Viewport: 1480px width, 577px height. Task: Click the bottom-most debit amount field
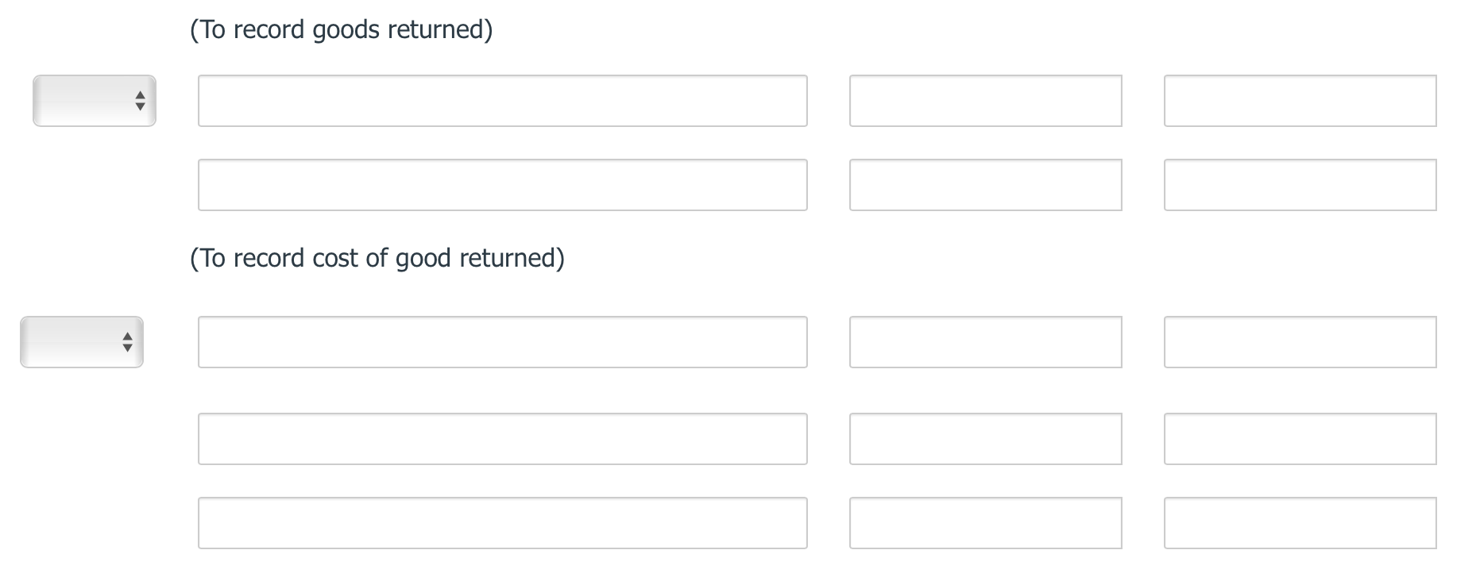click(985, 523)
